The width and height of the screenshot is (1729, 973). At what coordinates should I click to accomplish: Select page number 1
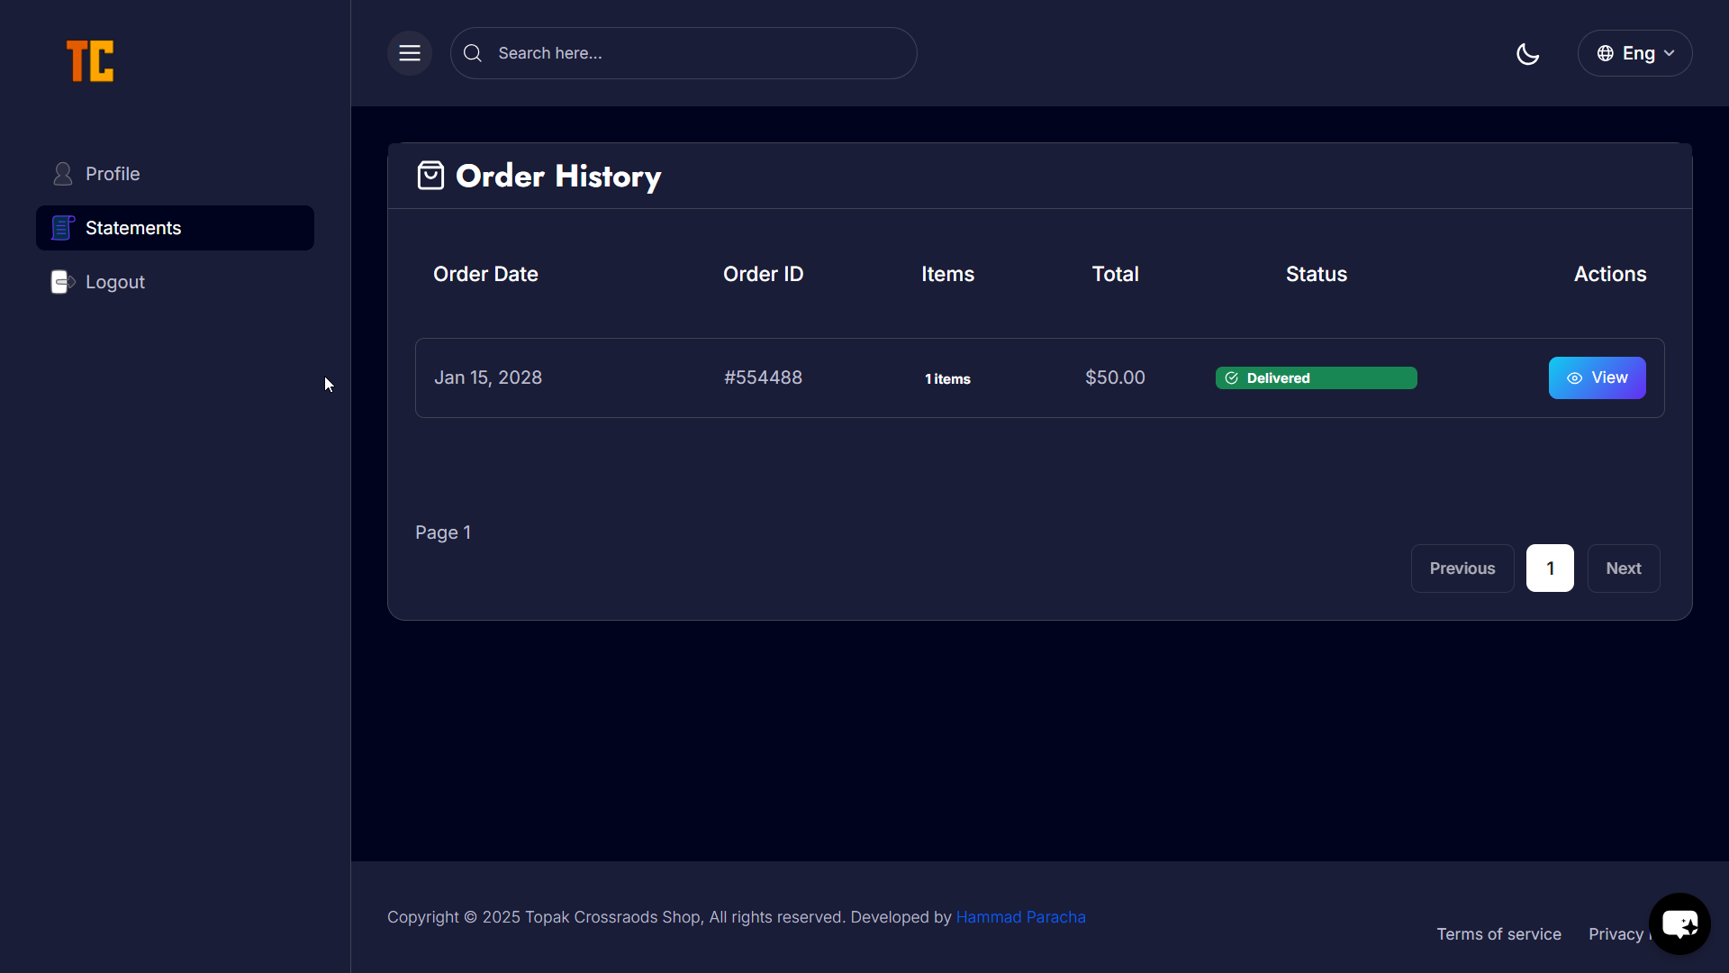[1550, 568]
